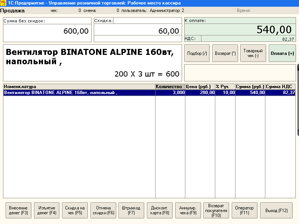Click Дисконт. карта (F8)
Viewport: 299px width, 224px height.
click(x=160, y=210)
